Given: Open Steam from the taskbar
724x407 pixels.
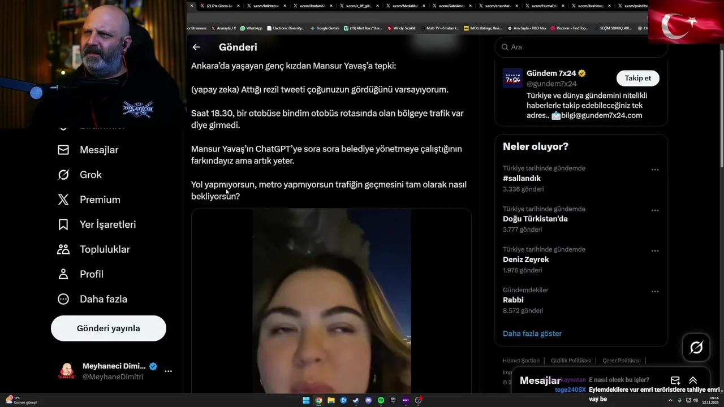Looking at the screenshot, I should 356,400.
